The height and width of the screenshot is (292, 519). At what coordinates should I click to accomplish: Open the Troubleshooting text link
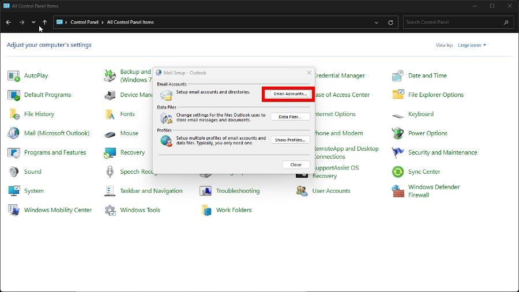(238, 191)
